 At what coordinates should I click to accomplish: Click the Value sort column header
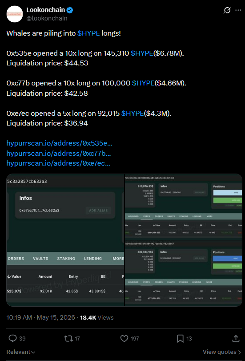pyautogui.click(x=14, y=276)
